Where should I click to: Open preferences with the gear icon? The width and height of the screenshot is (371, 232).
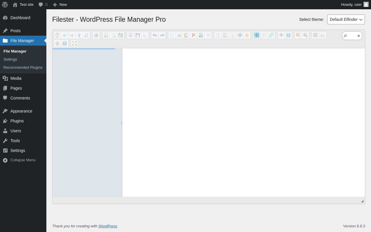pyautogui.click(x=57, y=43)
